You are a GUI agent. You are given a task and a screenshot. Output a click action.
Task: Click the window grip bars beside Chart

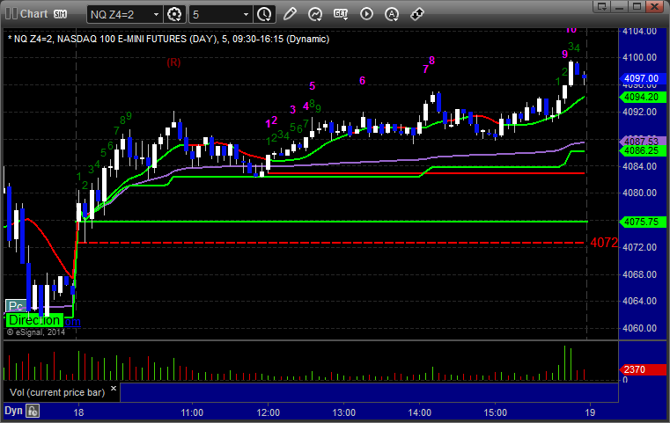pyautogui.click(x=11, y=14)
